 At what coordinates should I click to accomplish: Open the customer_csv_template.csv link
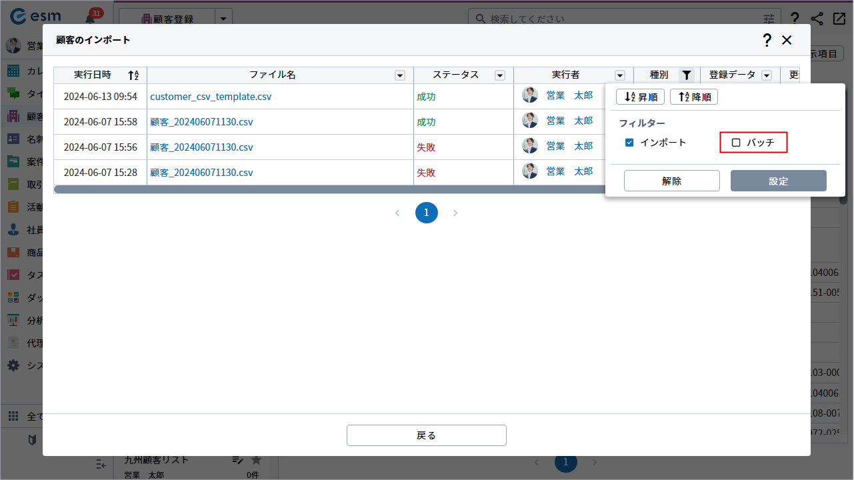[211, 97]
